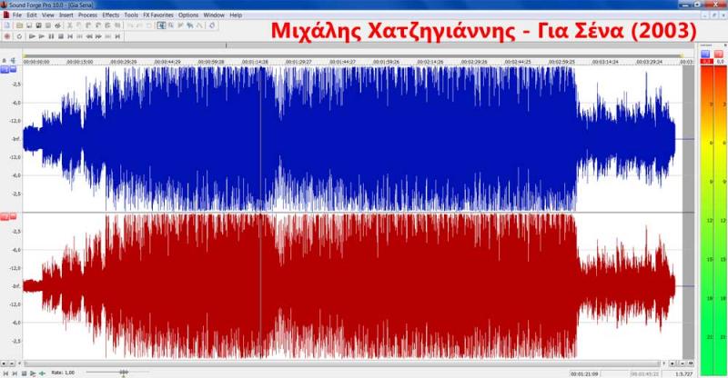This screenshot has height=378, width=728.
Task: Click yellow end marker on loop bar
Action: tap(682, 55)
